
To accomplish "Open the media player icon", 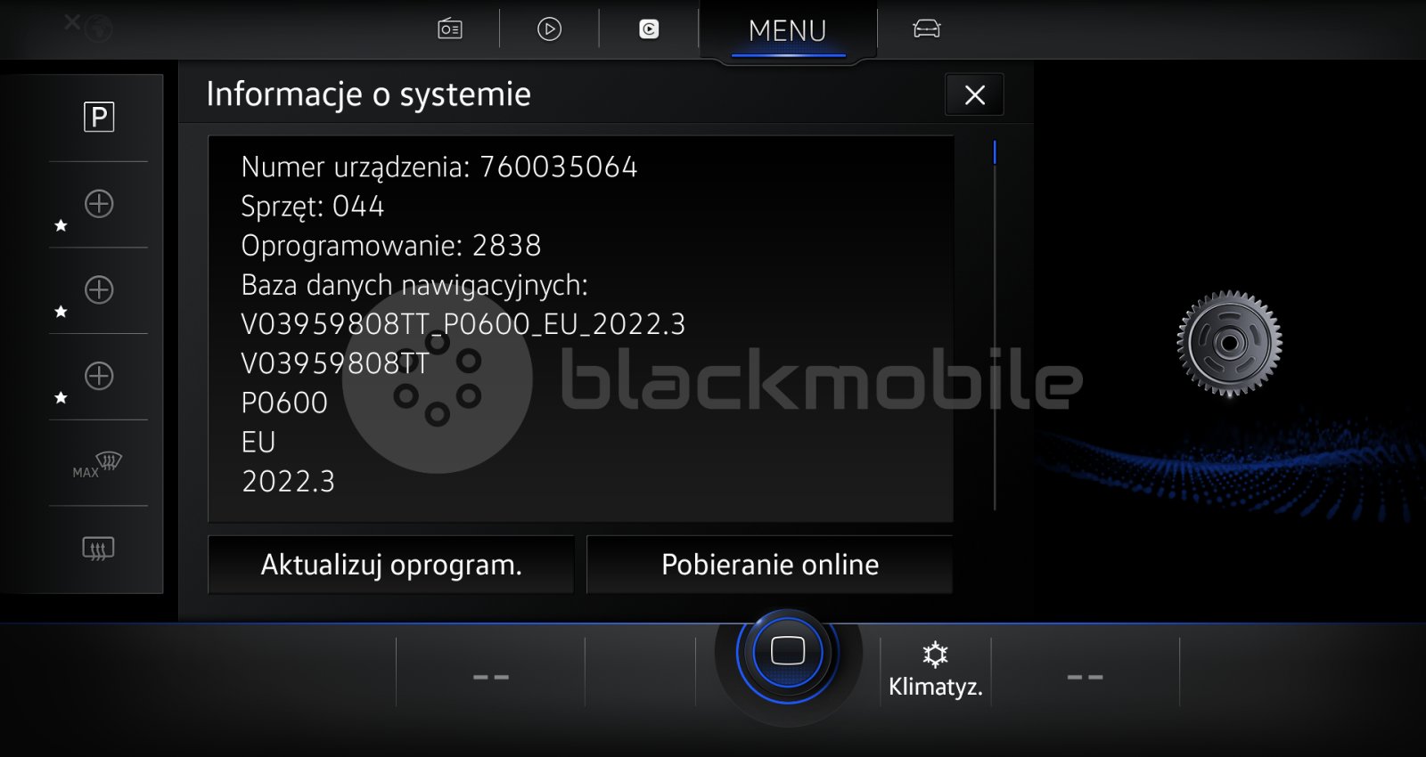I will pos(549,29).
